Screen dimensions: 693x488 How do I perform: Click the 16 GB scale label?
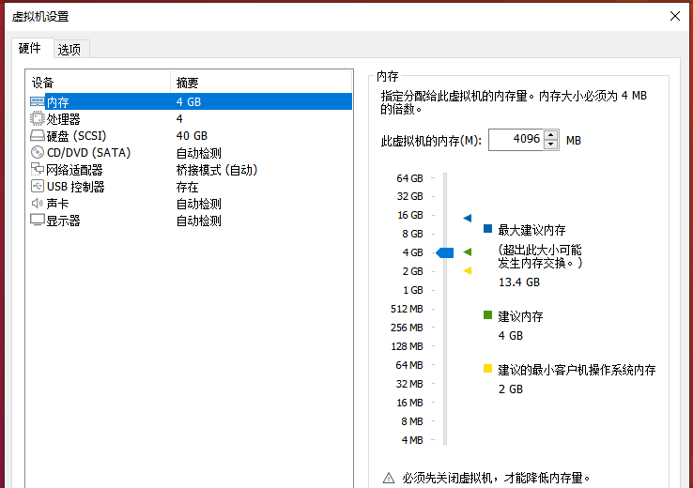click(410, 215)
